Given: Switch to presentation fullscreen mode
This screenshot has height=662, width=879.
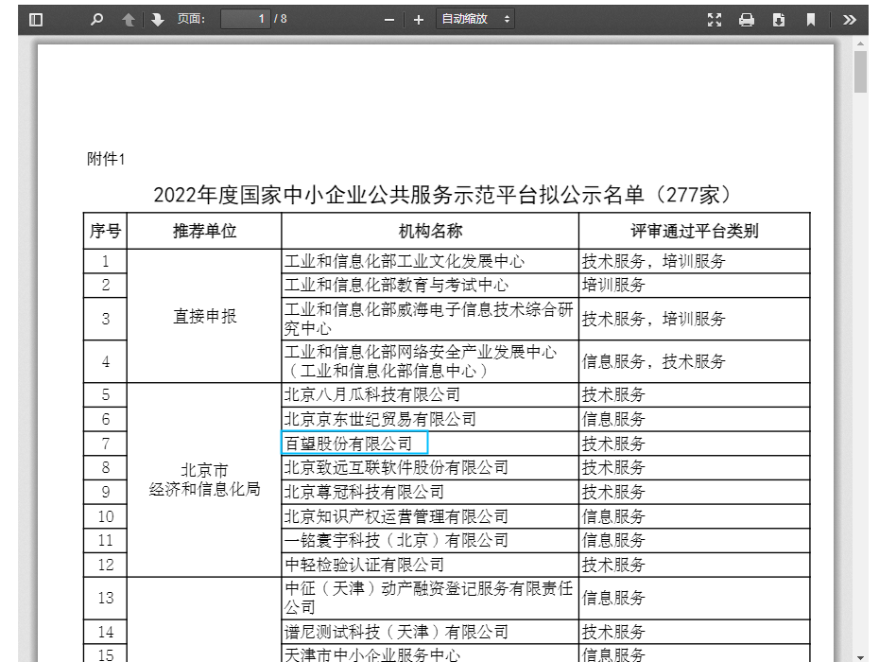Looking at the screenshot, I should pyautogui.click(x=715, y=20).
